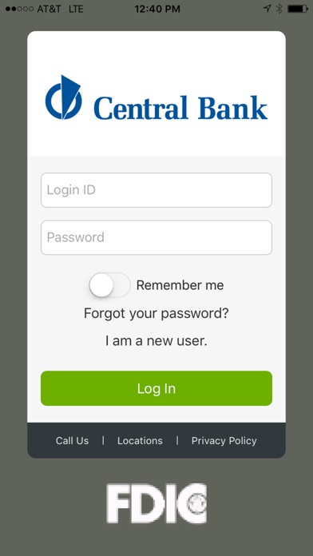Open Locations in the footer
The width and height of the screenshot is (313, 556).
click(140, 441)
